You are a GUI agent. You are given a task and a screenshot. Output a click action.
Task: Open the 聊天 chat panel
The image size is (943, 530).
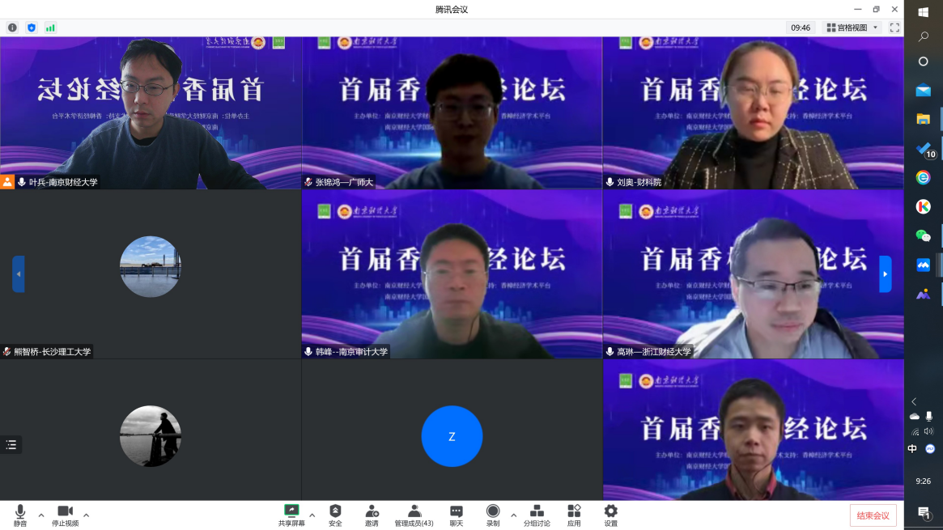tap(455, 515)
